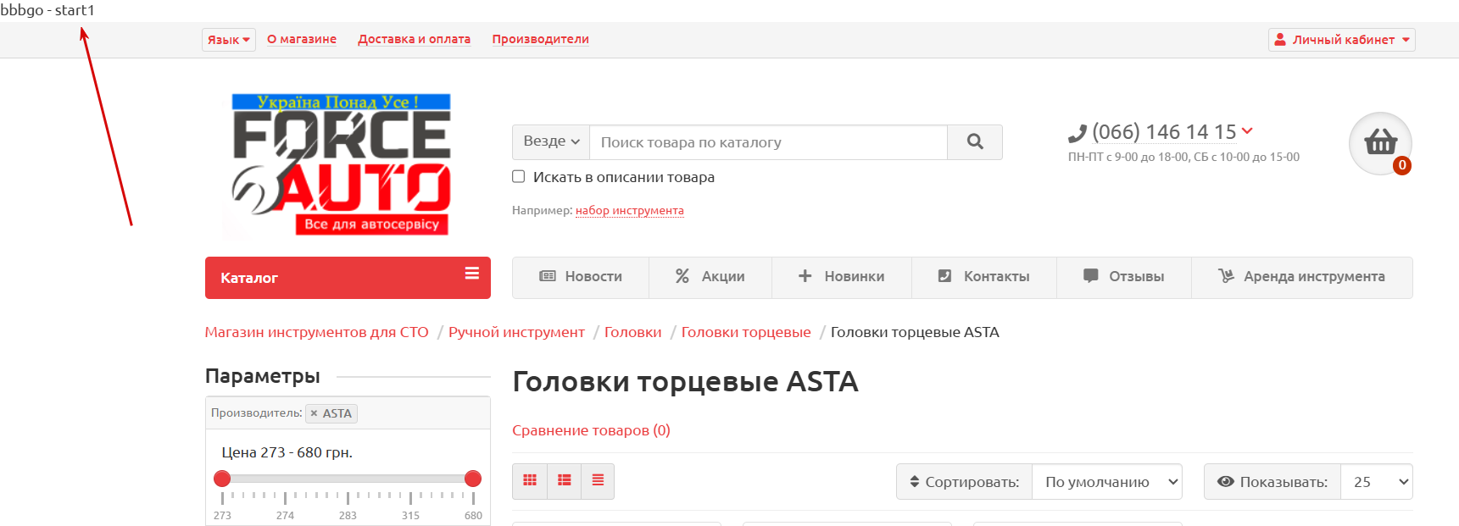
Task: Click the maximum price slider handle
Action: click(473, 479)
